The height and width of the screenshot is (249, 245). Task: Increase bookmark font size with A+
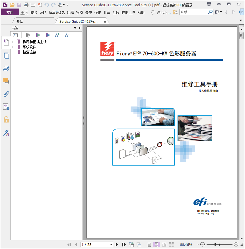point(57,35)
